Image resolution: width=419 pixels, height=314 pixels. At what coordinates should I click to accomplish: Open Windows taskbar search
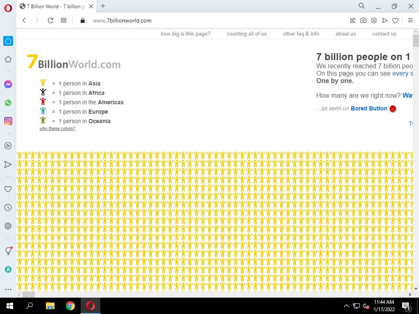[x=29, y=306]
